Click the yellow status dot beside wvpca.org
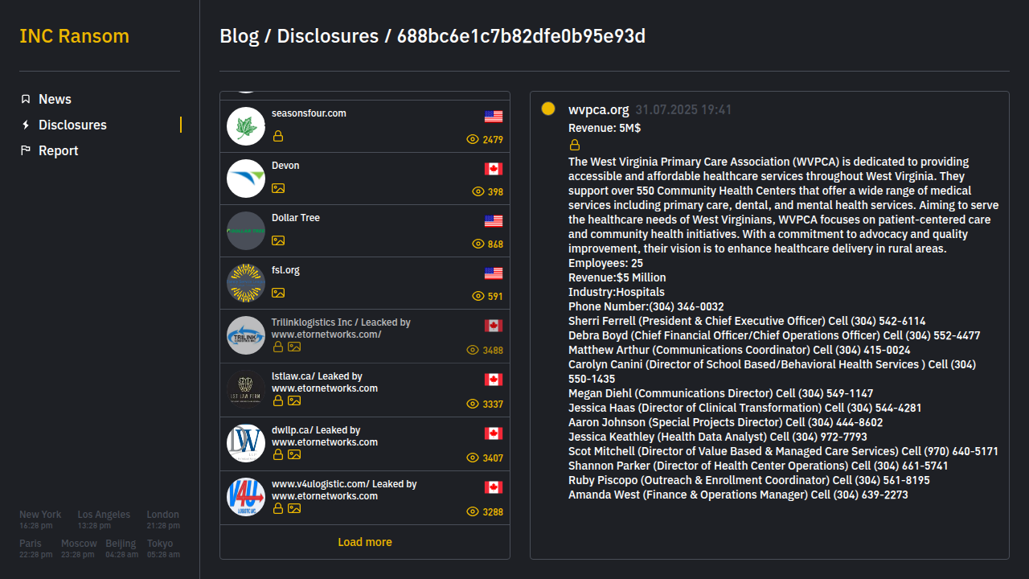 (x=548, y=109)
